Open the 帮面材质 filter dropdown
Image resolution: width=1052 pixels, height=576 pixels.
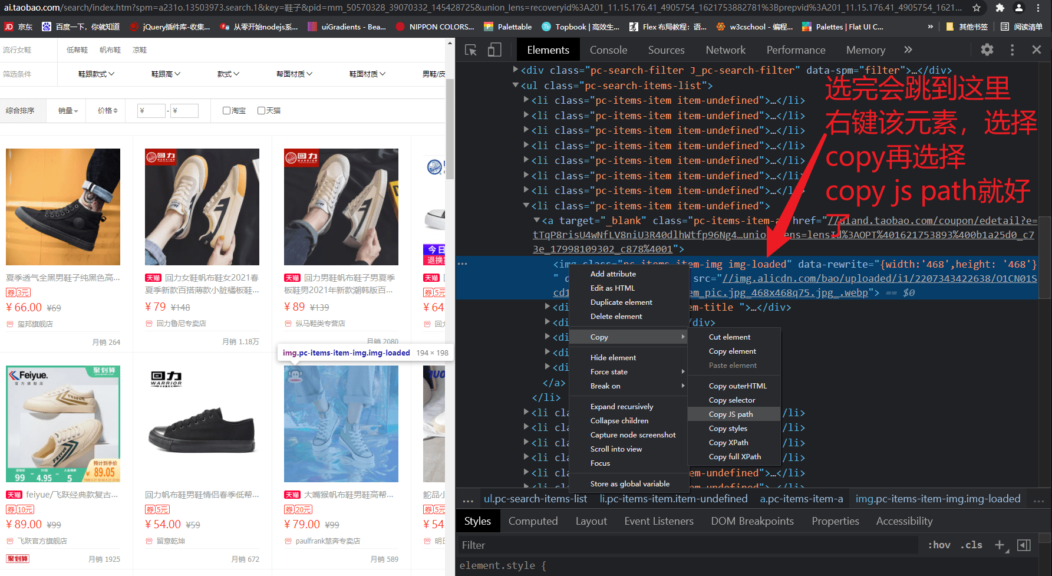(x=294, y=74)
